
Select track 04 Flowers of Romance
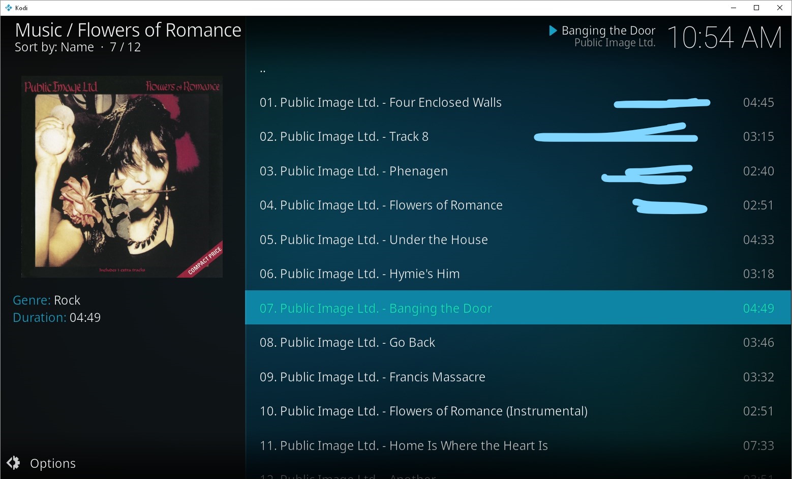click(518, 205)
